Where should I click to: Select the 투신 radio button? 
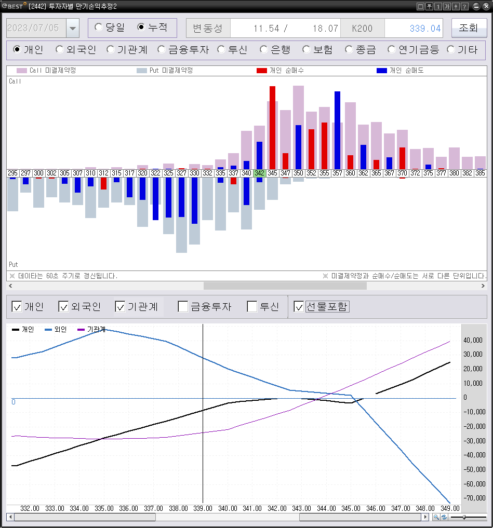click(221, 49)
